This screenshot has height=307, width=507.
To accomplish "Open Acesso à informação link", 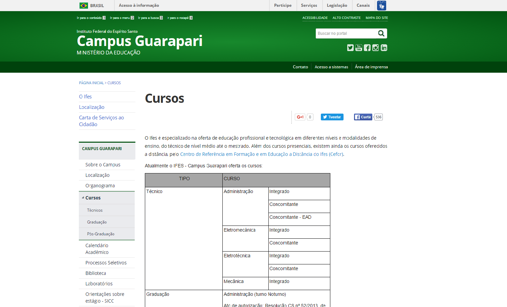I will click(x=139, y=5).
